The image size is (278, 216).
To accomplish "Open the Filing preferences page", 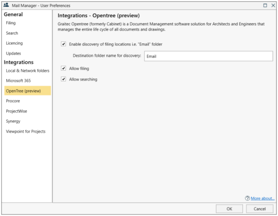I will pyautogui.click(x=11, y=23).
